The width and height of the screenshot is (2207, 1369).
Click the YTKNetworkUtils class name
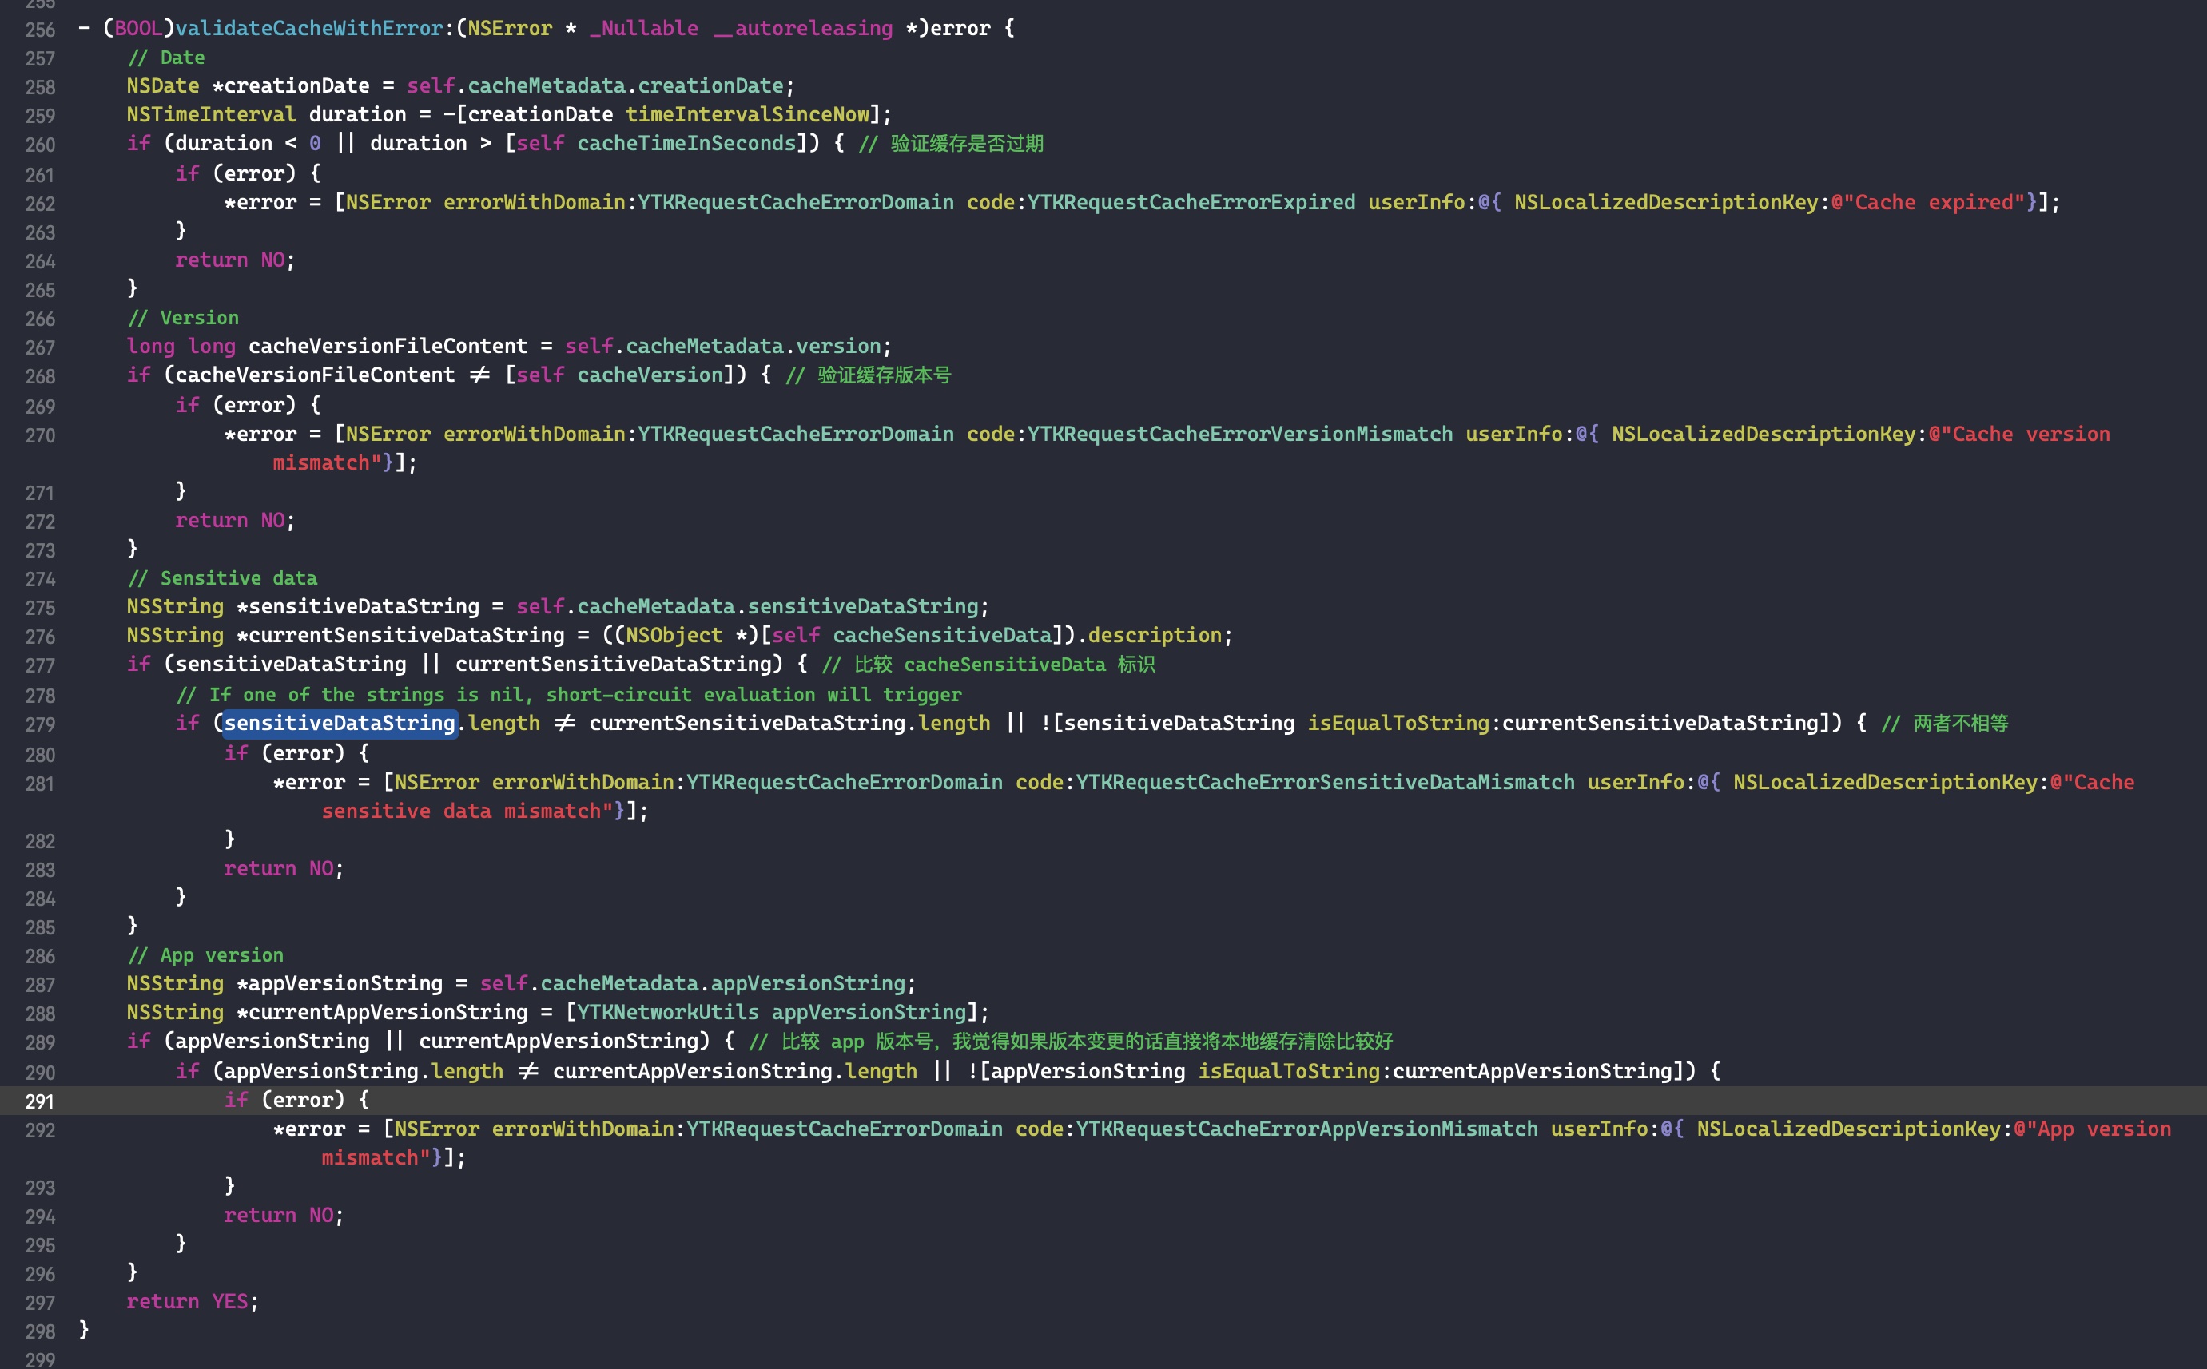tap(667, 1011)
